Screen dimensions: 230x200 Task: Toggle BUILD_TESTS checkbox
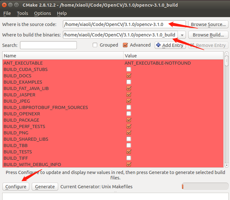pos(129,152)
